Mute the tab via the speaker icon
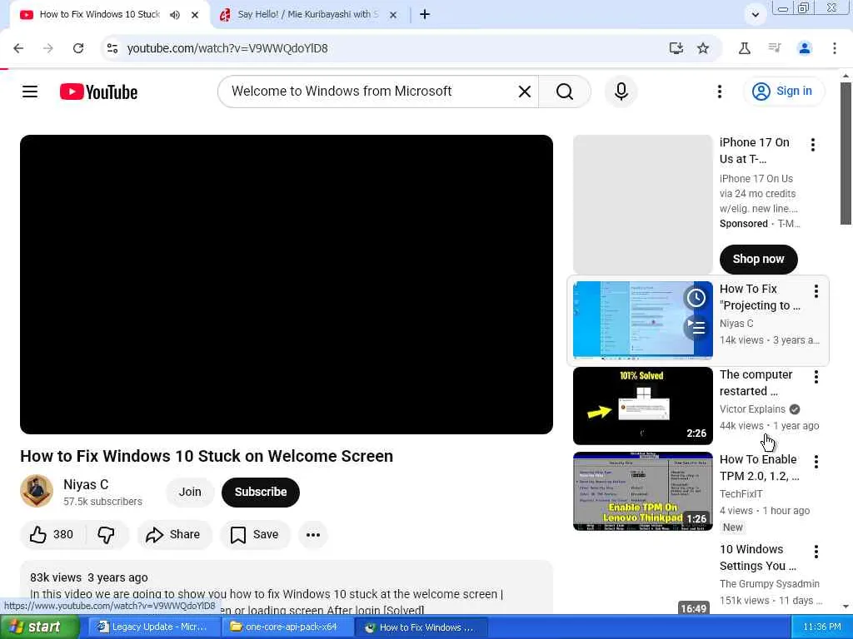The image size is (853, 639). click(175, 15)
